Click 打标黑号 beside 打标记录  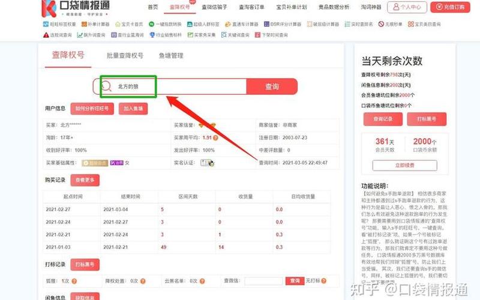(x=85, y=265)
